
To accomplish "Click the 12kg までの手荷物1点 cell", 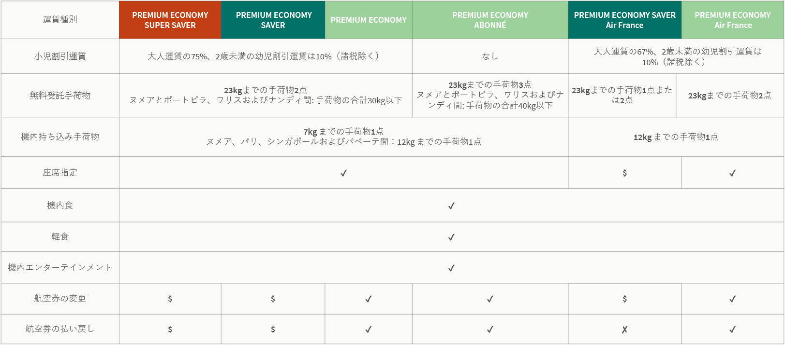I will pyautogui.click(x=676, y=137).
